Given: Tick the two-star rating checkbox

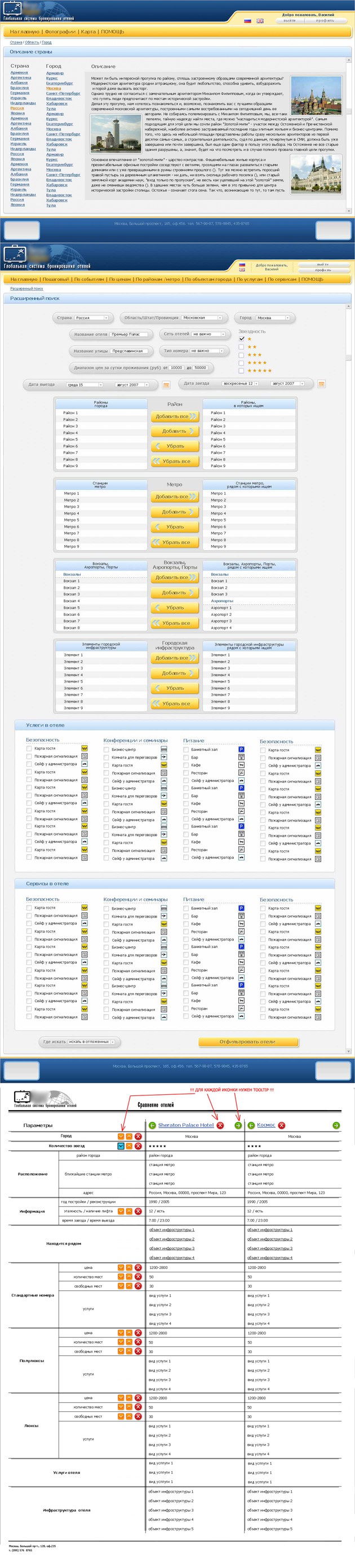Looking at the screenshot, I should click(242, 346).
